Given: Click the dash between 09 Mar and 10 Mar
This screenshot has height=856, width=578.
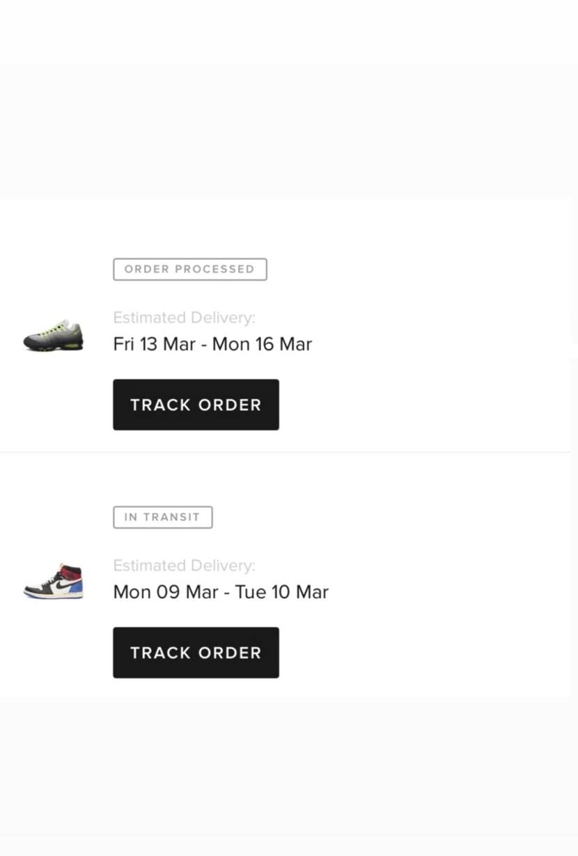Looking at the screenshot, I should (x=227, y=593).
